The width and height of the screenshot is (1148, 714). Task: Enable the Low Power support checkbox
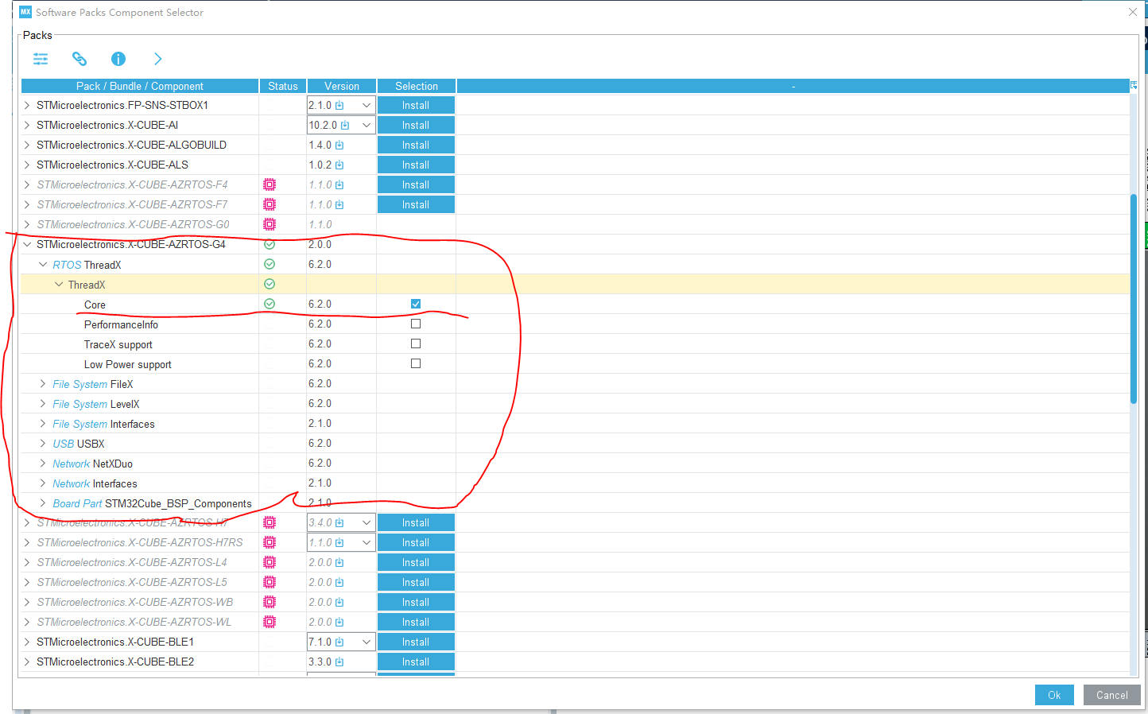[416, 363]
